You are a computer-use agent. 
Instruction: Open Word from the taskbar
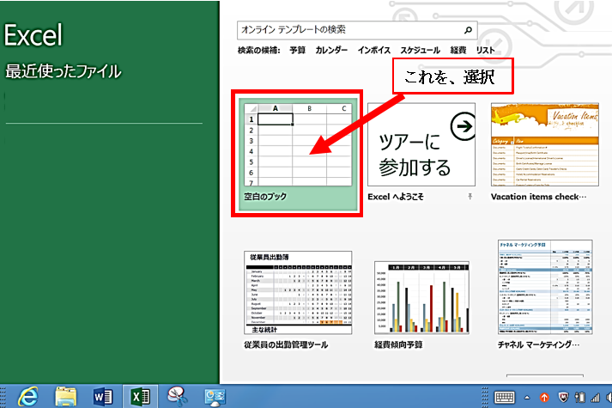(103, 397)
